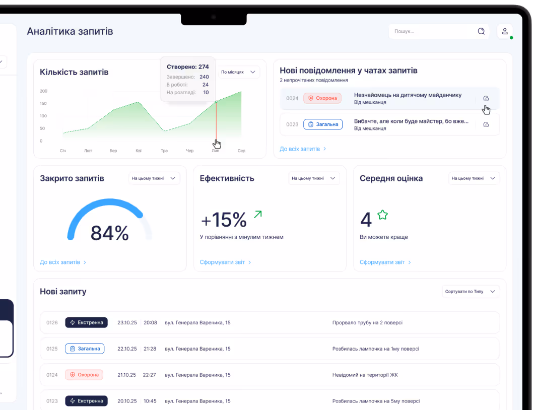Open the user profile icon
This screenshot has width=535, height=410.
point(505,31)
